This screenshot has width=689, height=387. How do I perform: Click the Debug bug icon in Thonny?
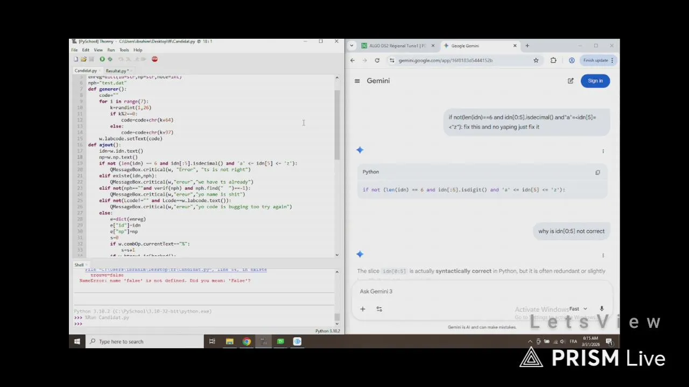110,59
